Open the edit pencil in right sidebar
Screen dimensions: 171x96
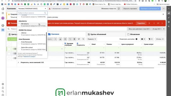tap(169, 17)
